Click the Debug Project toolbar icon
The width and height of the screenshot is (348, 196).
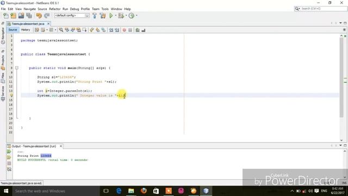coord(121,16)
